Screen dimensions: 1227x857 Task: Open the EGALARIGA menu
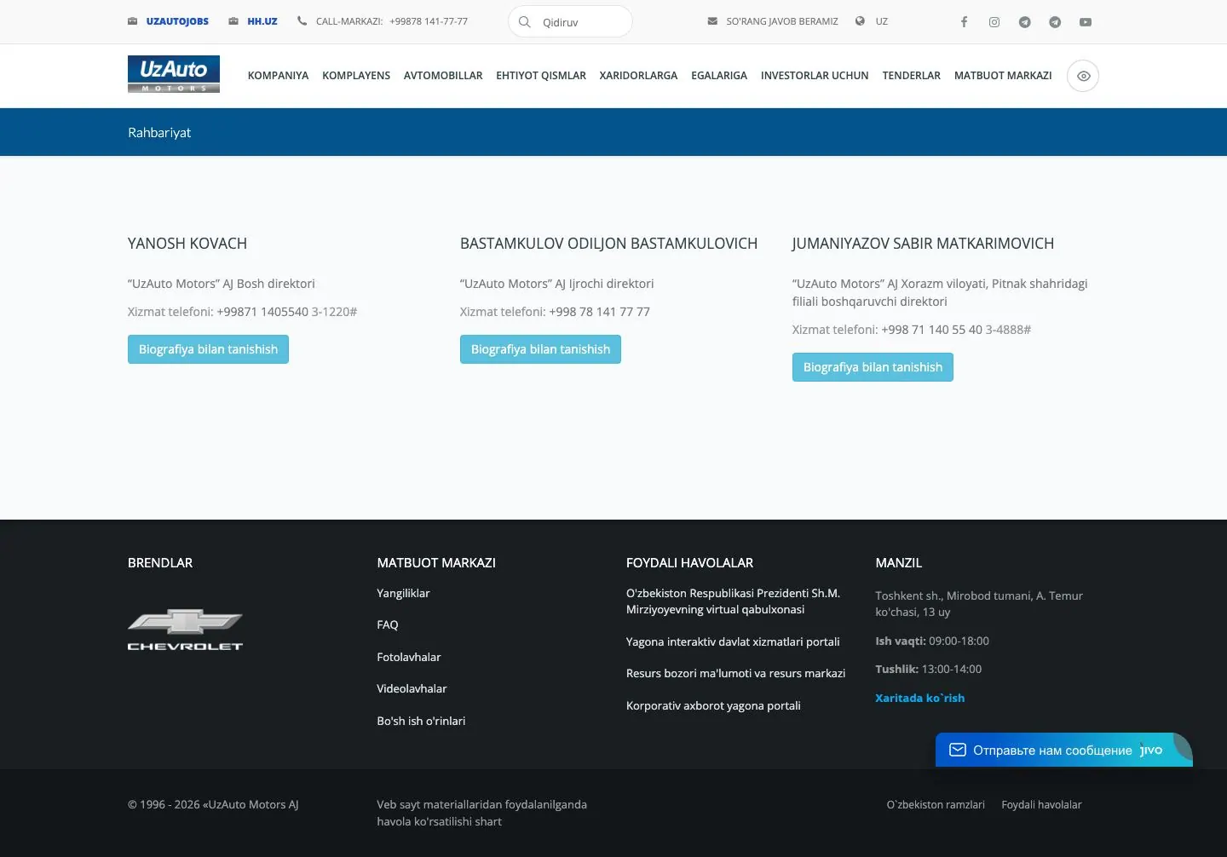pyautogui.click(x=719, y=76)
